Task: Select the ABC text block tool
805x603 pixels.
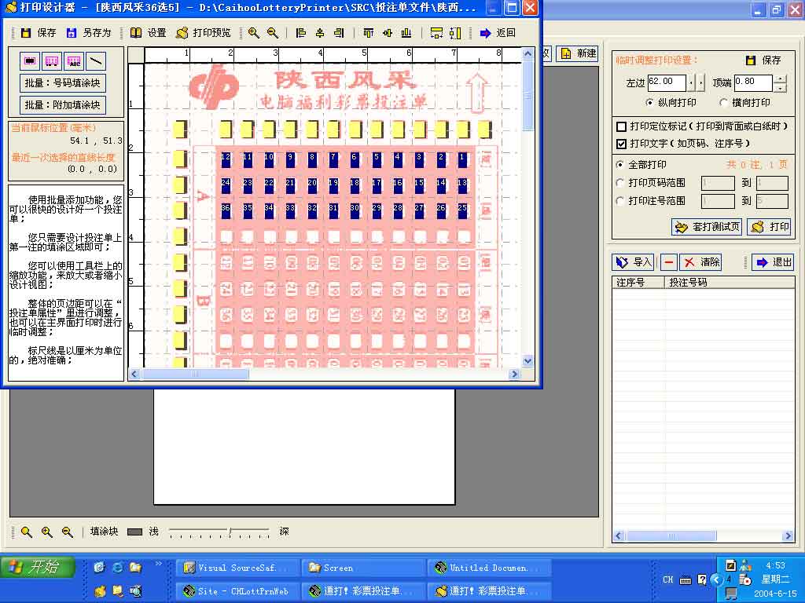Action: click(74, 60)
